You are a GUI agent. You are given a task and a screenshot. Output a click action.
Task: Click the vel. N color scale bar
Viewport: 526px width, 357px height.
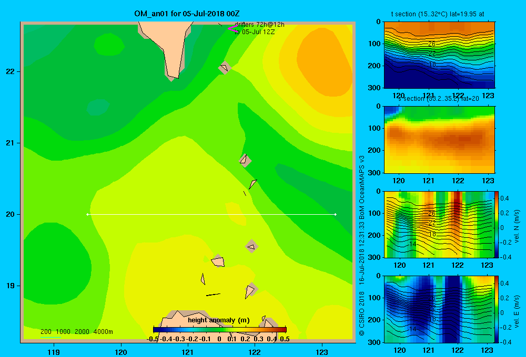497,224
